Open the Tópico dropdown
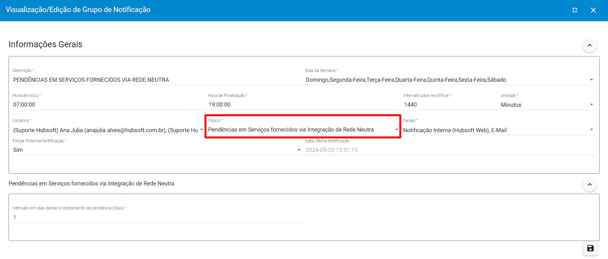 click(303, 130)
